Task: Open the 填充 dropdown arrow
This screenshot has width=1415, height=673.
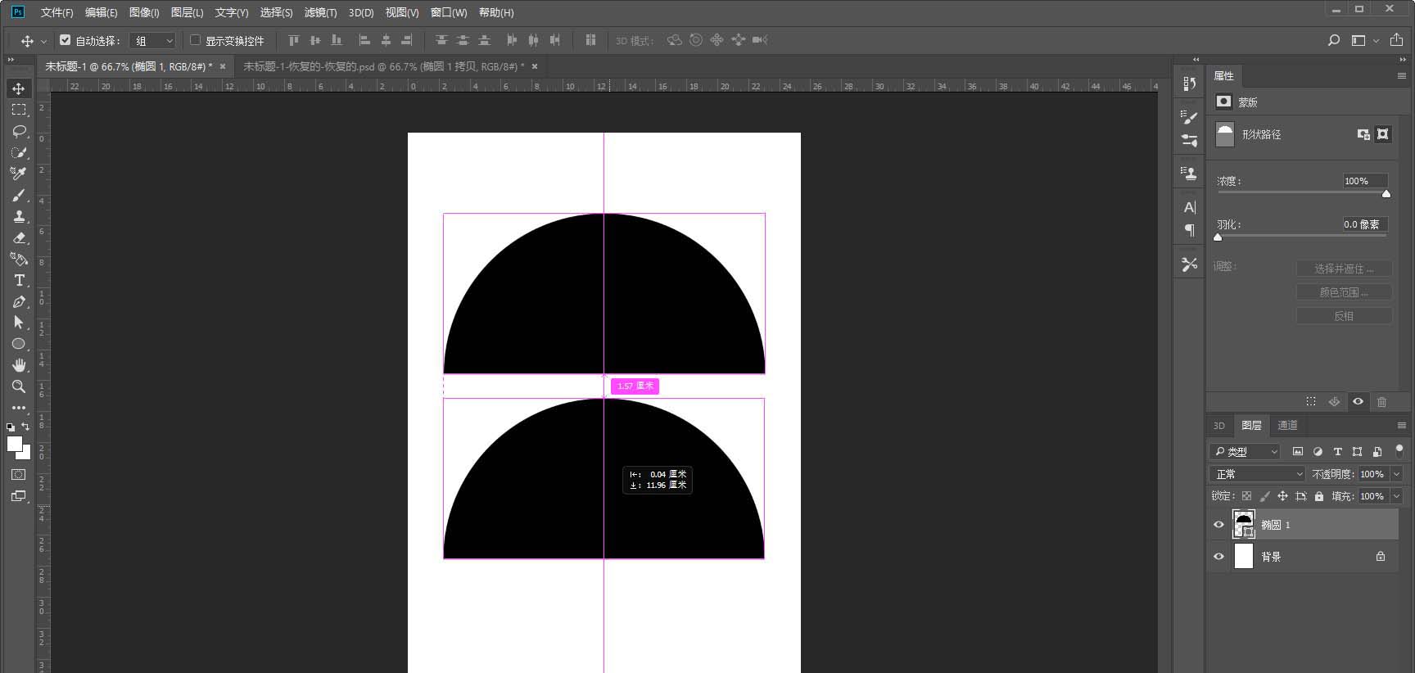Action: [1396, 496]
